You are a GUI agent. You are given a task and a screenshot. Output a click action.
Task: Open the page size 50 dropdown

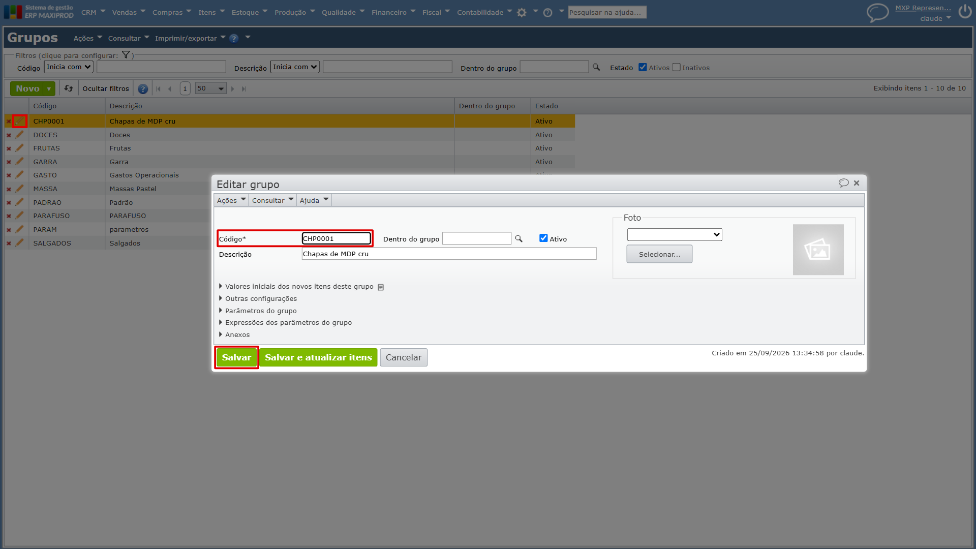210,88
